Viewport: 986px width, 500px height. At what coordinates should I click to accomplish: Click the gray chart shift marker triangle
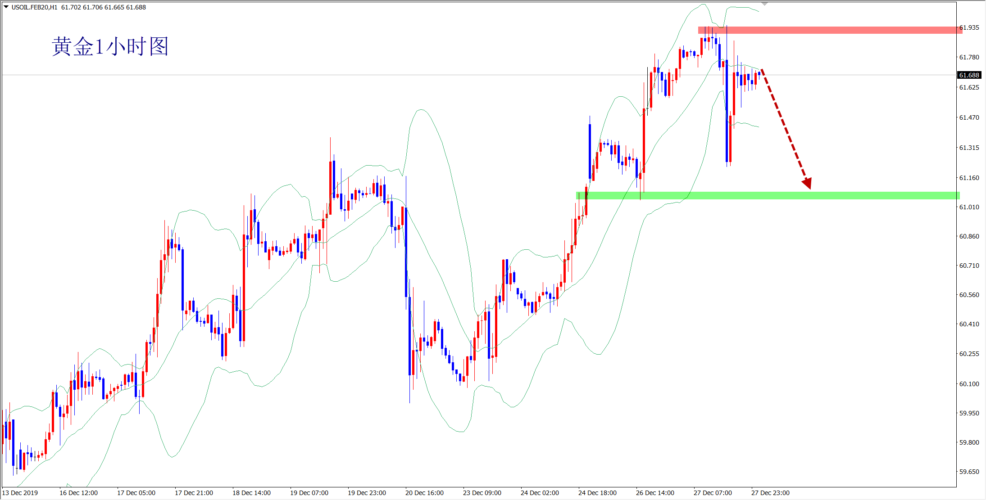click(x=764, y=4)
